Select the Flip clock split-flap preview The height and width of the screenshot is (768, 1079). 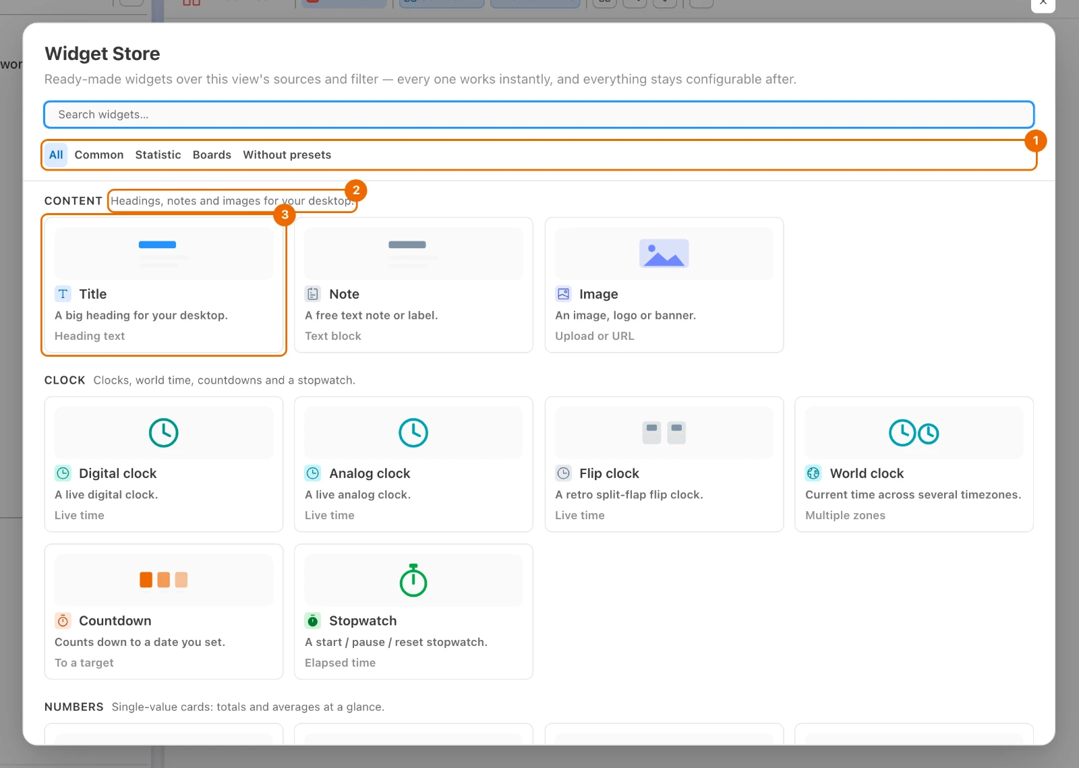click(x=664, y=433)
